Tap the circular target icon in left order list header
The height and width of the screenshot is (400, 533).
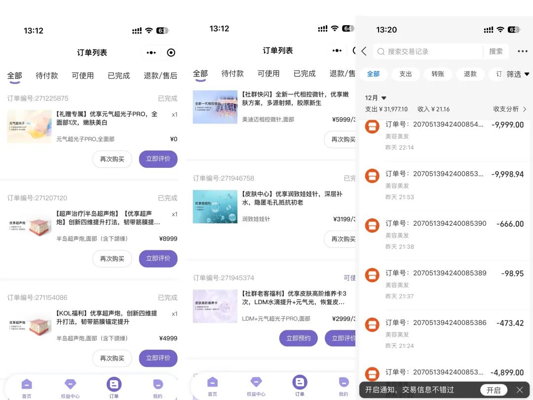pyautogui.click(x=171, y=52)
